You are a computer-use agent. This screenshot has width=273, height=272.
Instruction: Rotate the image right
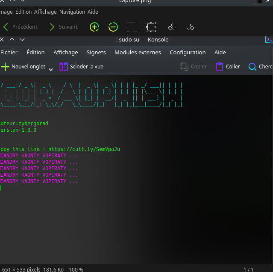pyautogui.click(x=191, y=27)
